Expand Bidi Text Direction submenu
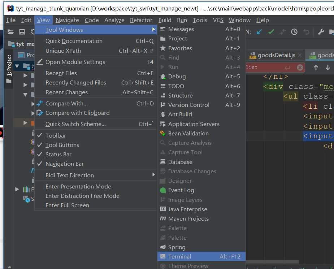 96,175
